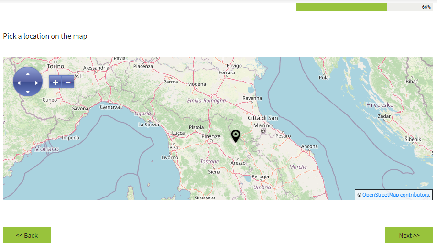Pick Zadar on the map
437x249 pixels.
[x=384, y=116]
